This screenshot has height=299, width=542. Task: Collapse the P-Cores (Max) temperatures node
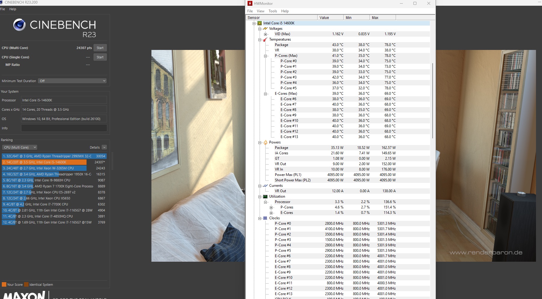(266, 56)
